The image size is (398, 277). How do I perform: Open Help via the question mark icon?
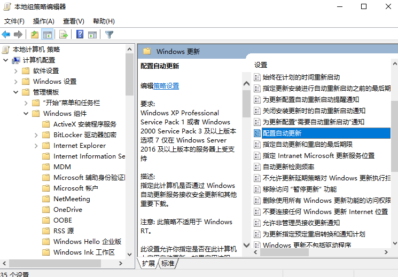coord(80,34)
